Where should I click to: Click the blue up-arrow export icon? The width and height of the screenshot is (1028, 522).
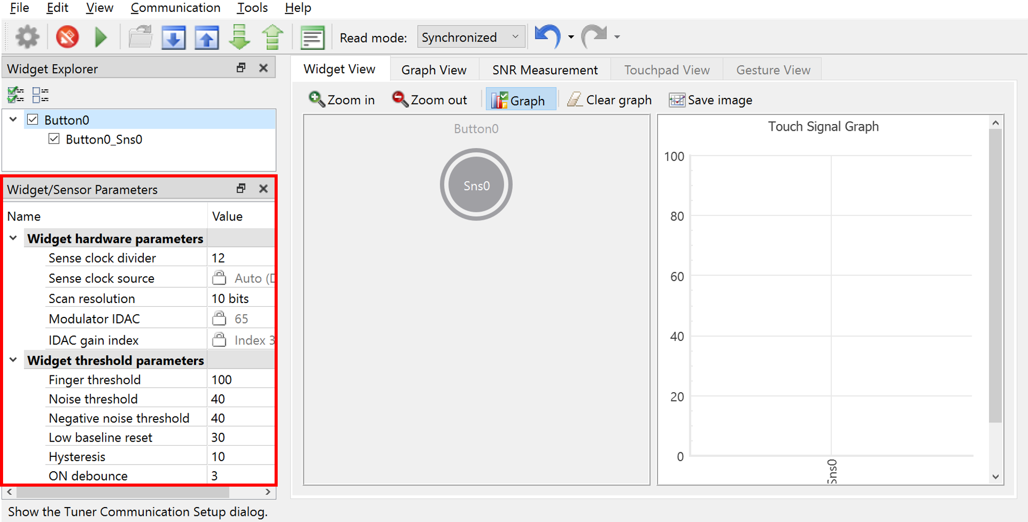coord(207,37)
